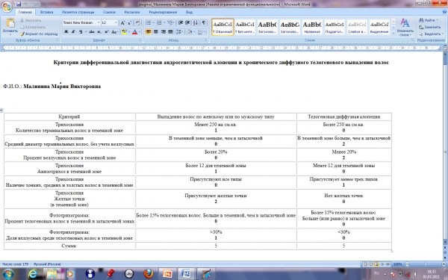This screenshot has height=280, width=448.
Task: Switch to the Вставка ribbon tab
Action: coord(46,12)
